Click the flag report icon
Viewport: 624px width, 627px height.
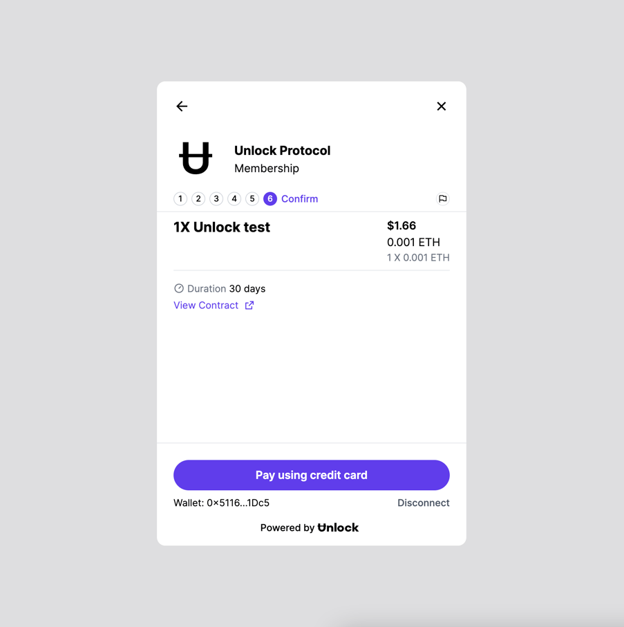coord(442,198)
